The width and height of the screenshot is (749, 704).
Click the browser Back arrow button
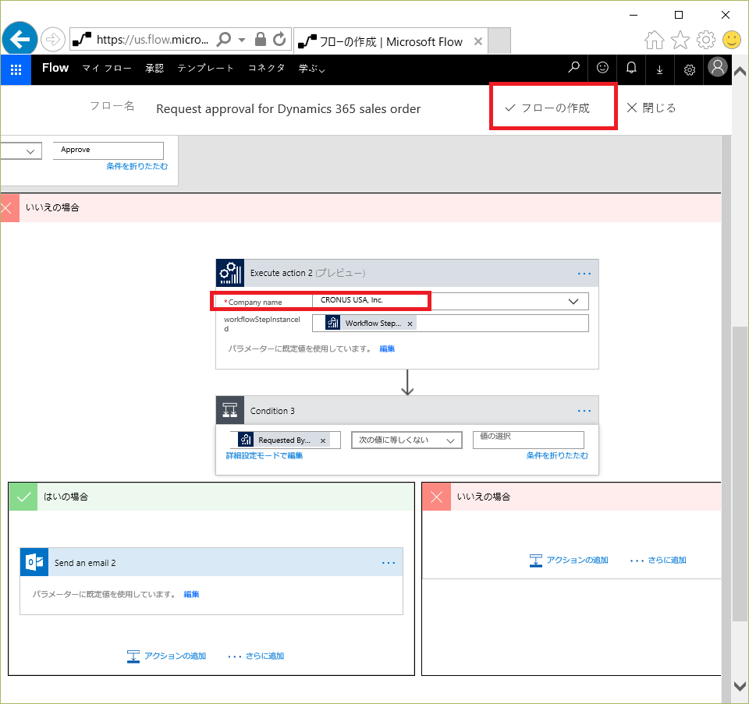pyautogui.click(x=20, y=39)
